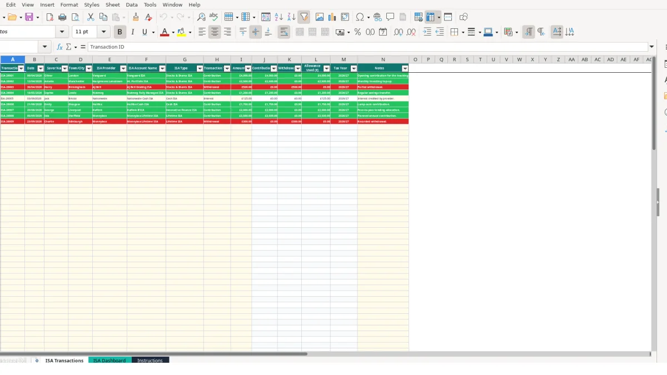Select column A header
667x375 pixels.
(x=12, y=59)
